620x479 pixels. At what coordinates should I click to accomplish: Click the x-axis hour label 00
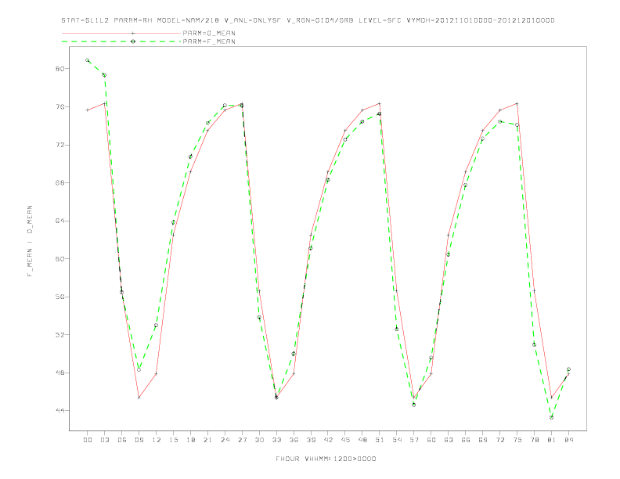(x=88, y=440)
